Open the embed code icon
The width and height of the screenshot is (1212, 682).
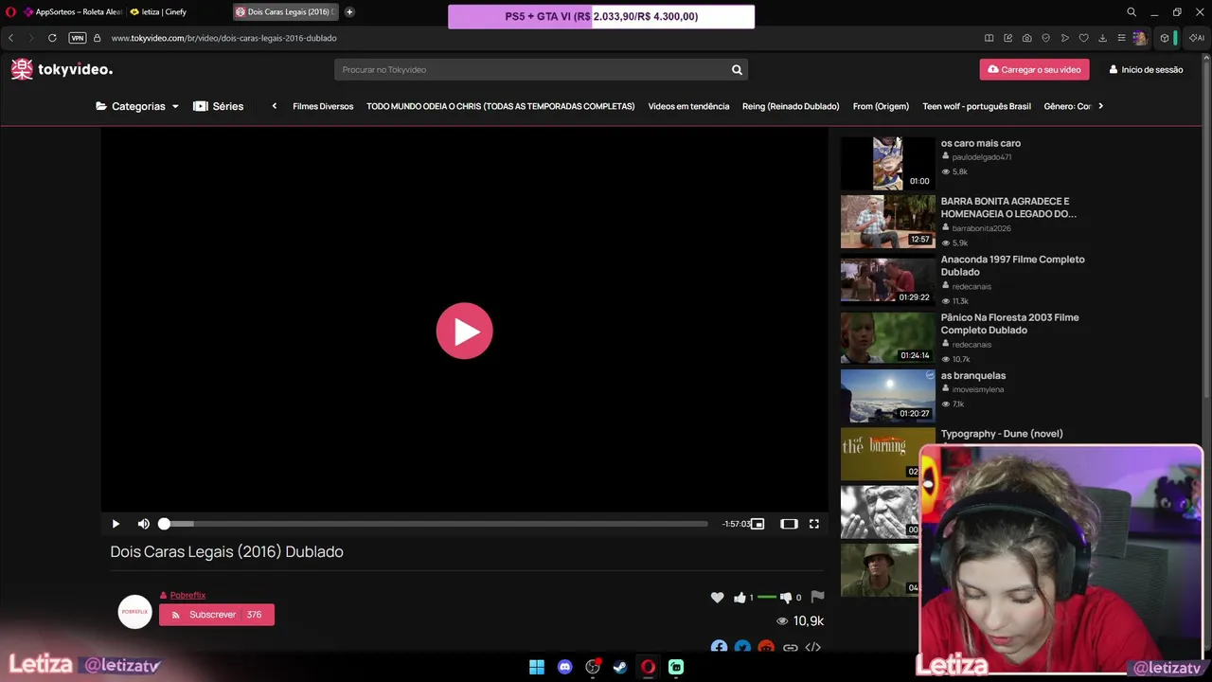[x=812, y=648]
